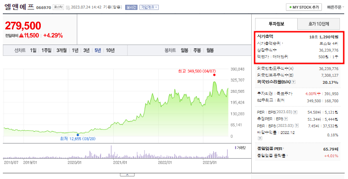Click the MY STOCK 추가 button
This screenshot has height=179, width=348.
tap(304, 7)
